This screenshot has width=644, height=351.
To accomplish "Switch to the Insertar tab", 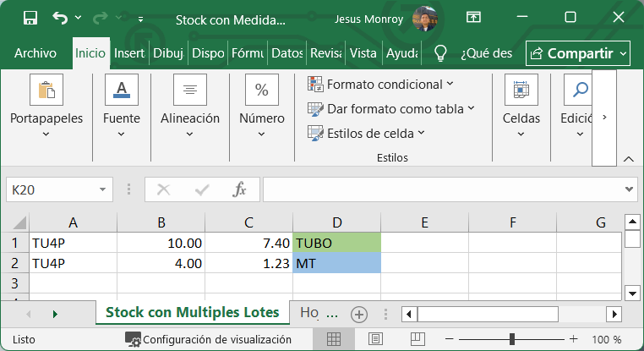I will coord(129,53).
